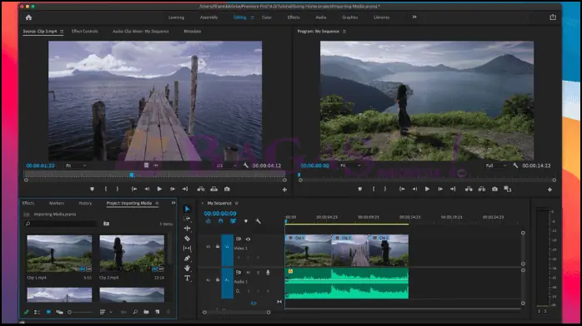Open timeline wrench display settings
Viewport: 582px width, 326px height.
point(258,221)
